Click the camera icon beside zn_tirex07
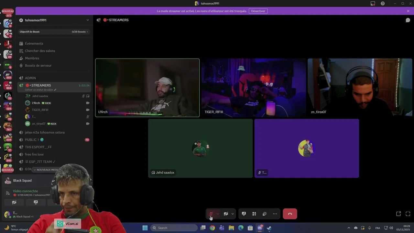The width and height of the screenshot is (414, 233). pyautogui.click(x=88, y=124)
